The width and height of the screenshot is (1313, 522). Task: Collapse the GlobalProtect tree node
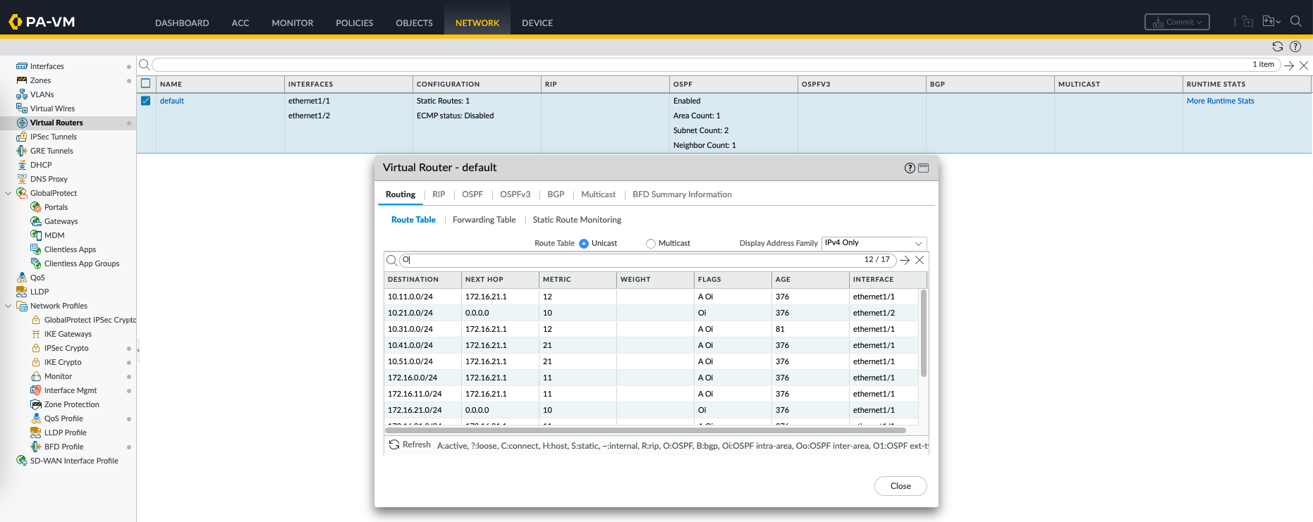click(8, 193)
